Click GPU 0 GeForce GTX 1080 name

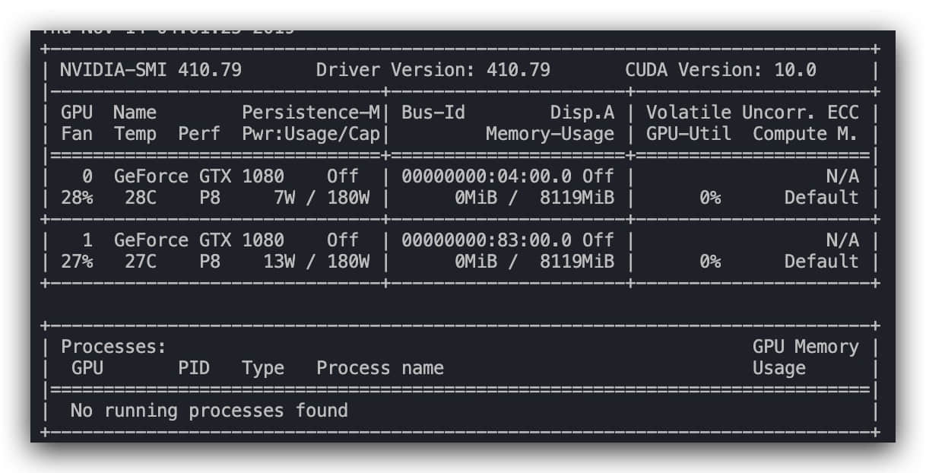click(x=199, y=176)
